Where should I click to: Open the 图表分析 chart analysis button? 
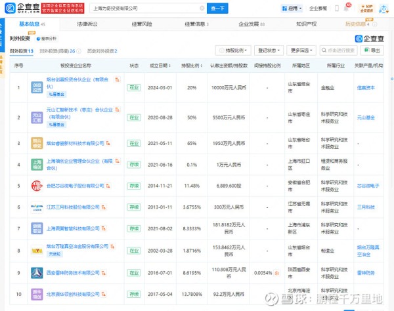tap(47, 39)
